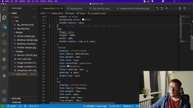Click the 'none*' git branch in status bar

pyautogui.click(x=12, y=106)
